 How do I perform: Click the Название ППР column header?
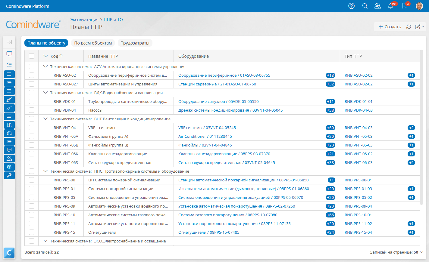103,56
